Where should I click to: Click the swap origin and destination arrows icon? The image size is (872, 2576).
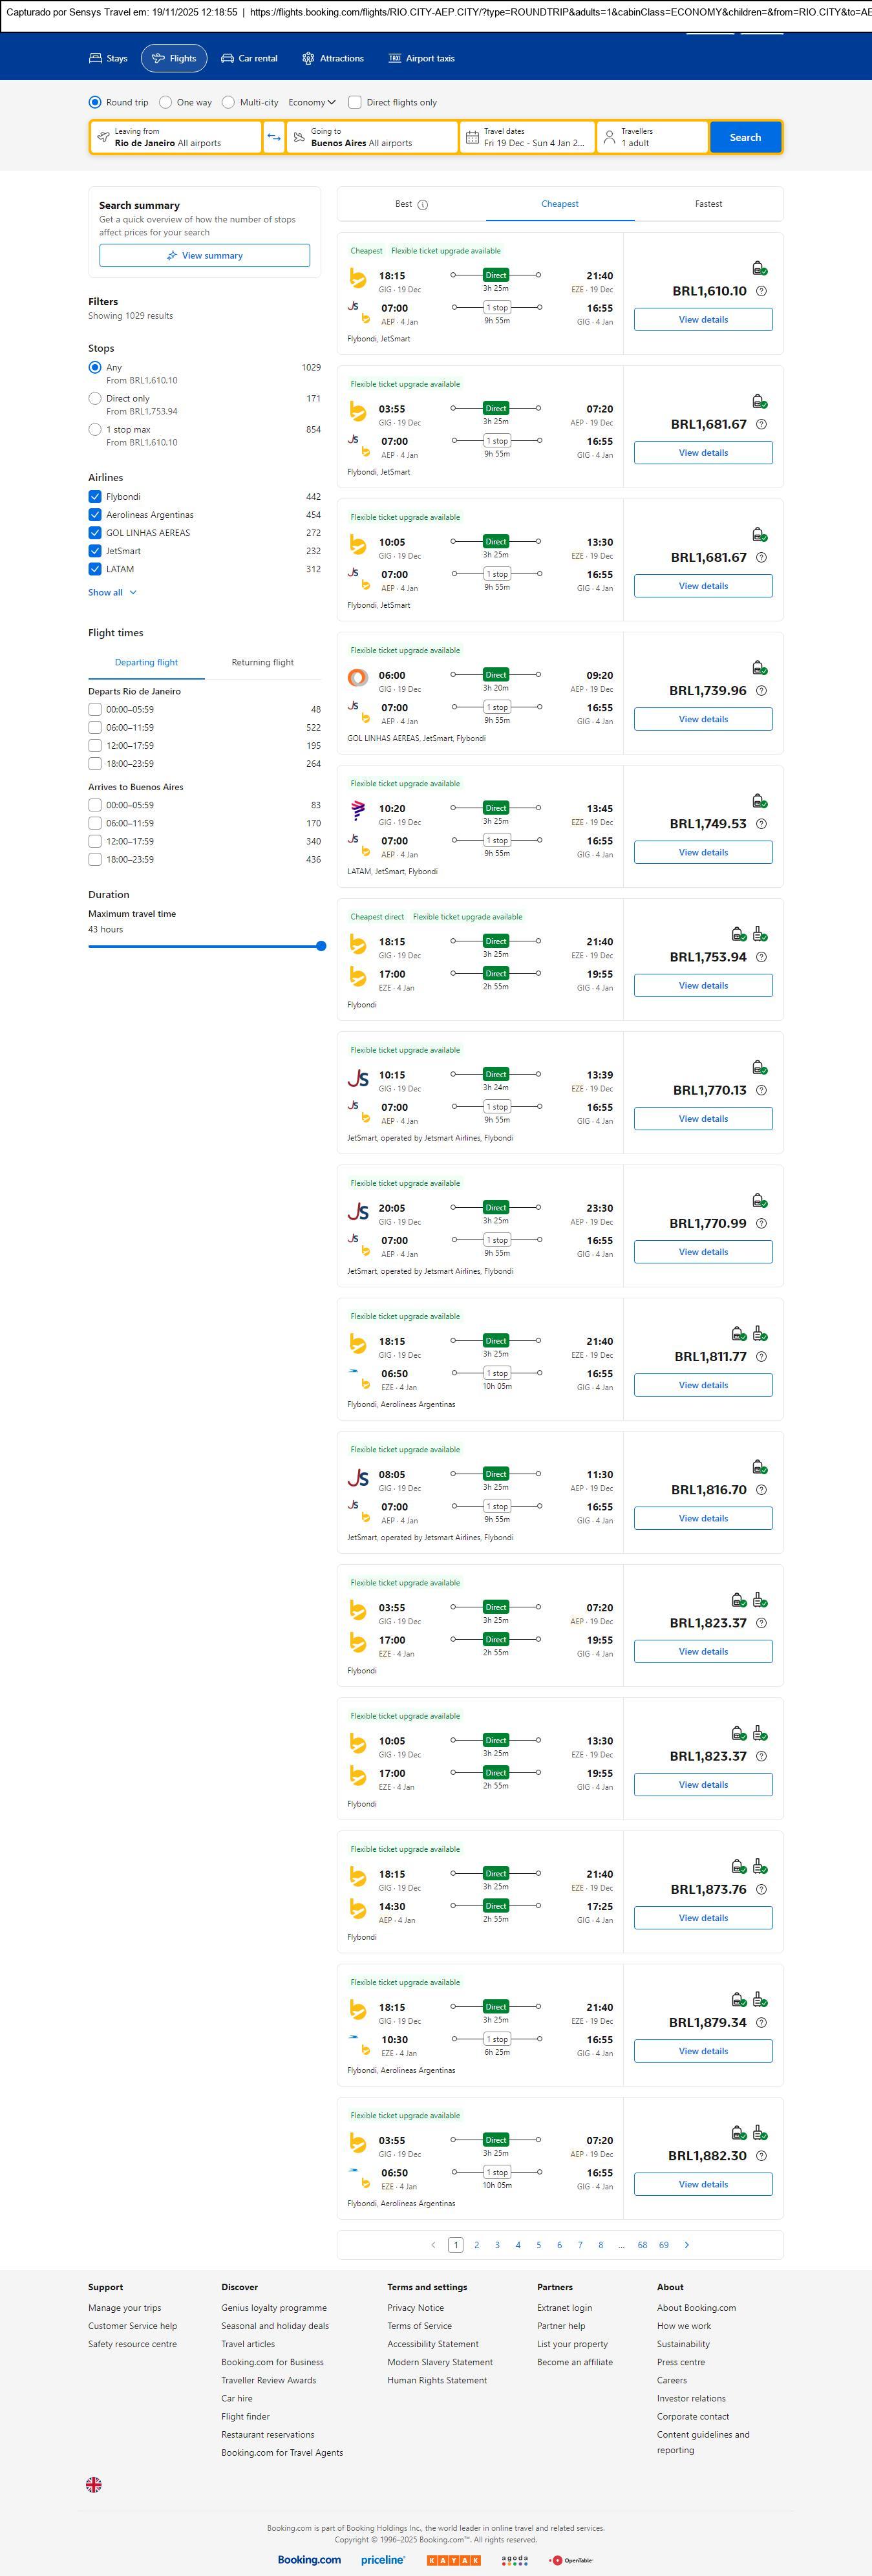tap(274, 137)
